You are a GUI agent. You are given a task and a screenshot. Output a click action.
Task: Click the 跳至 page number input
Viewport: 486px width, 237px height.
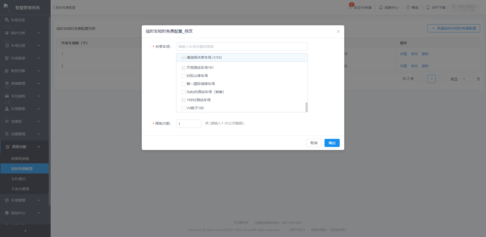tap(467, 79)
